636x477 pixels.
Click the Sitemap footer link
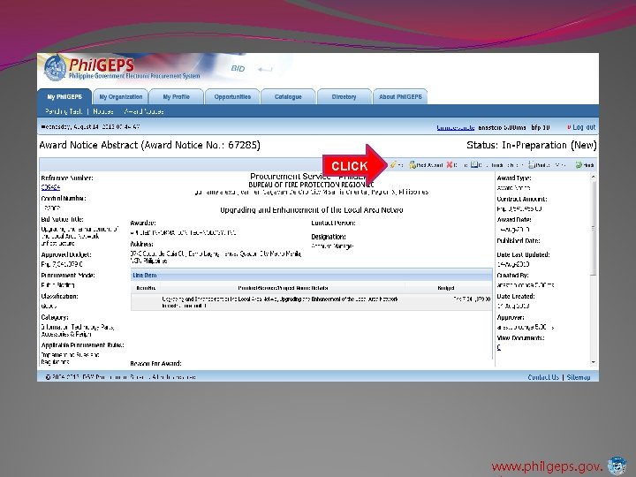pos(579,377)
